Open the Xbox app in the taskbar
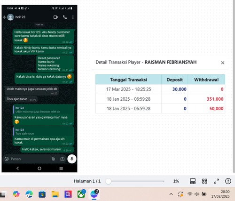The image size is (235, 201). click(x=81, y=194)
